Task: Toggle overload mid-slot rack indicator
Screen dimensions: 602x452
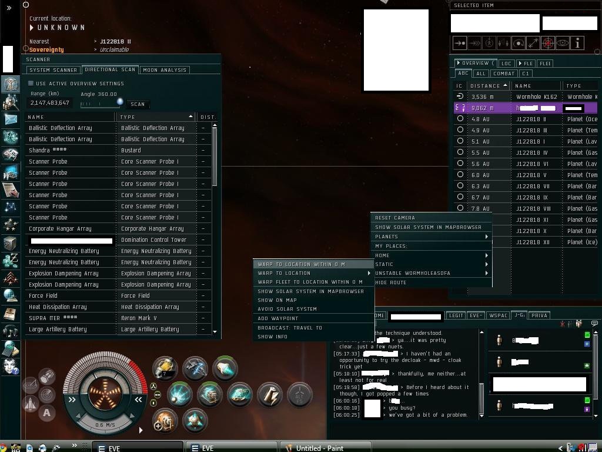Action: (x=158, y=395)
